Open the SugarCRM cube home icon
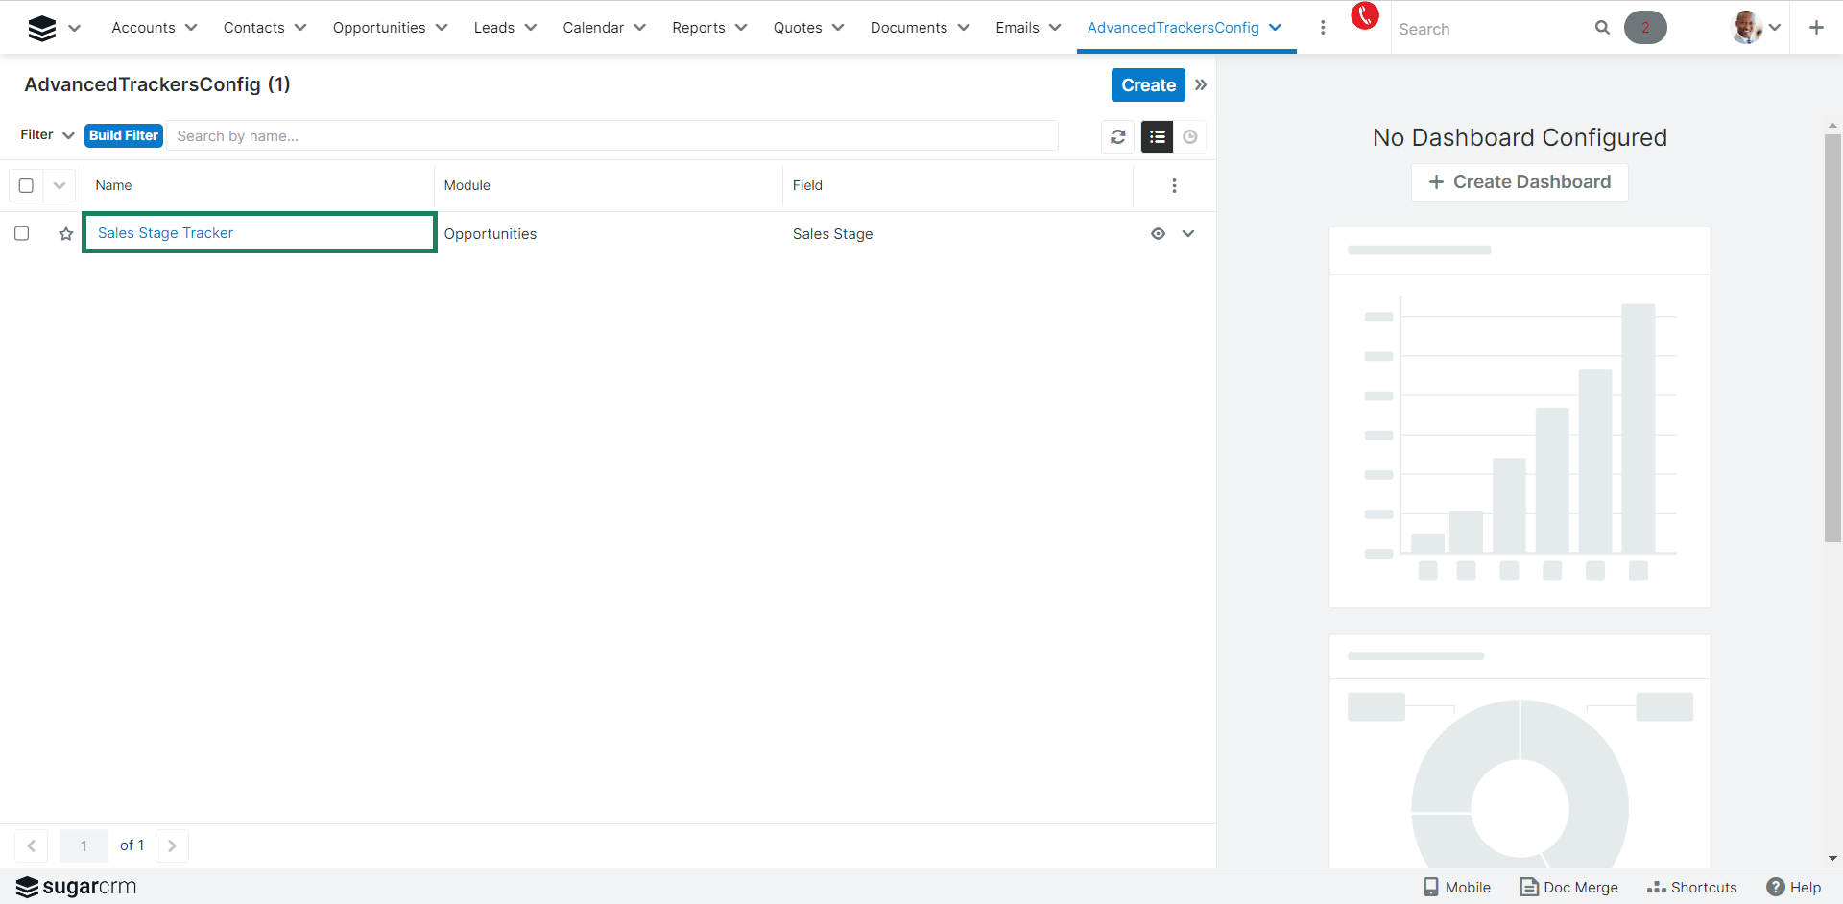 42,28
